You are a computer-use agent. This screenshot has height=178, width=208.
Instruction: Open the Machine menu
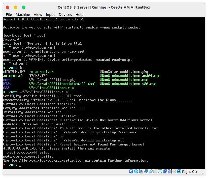click(x=23, y=14)
